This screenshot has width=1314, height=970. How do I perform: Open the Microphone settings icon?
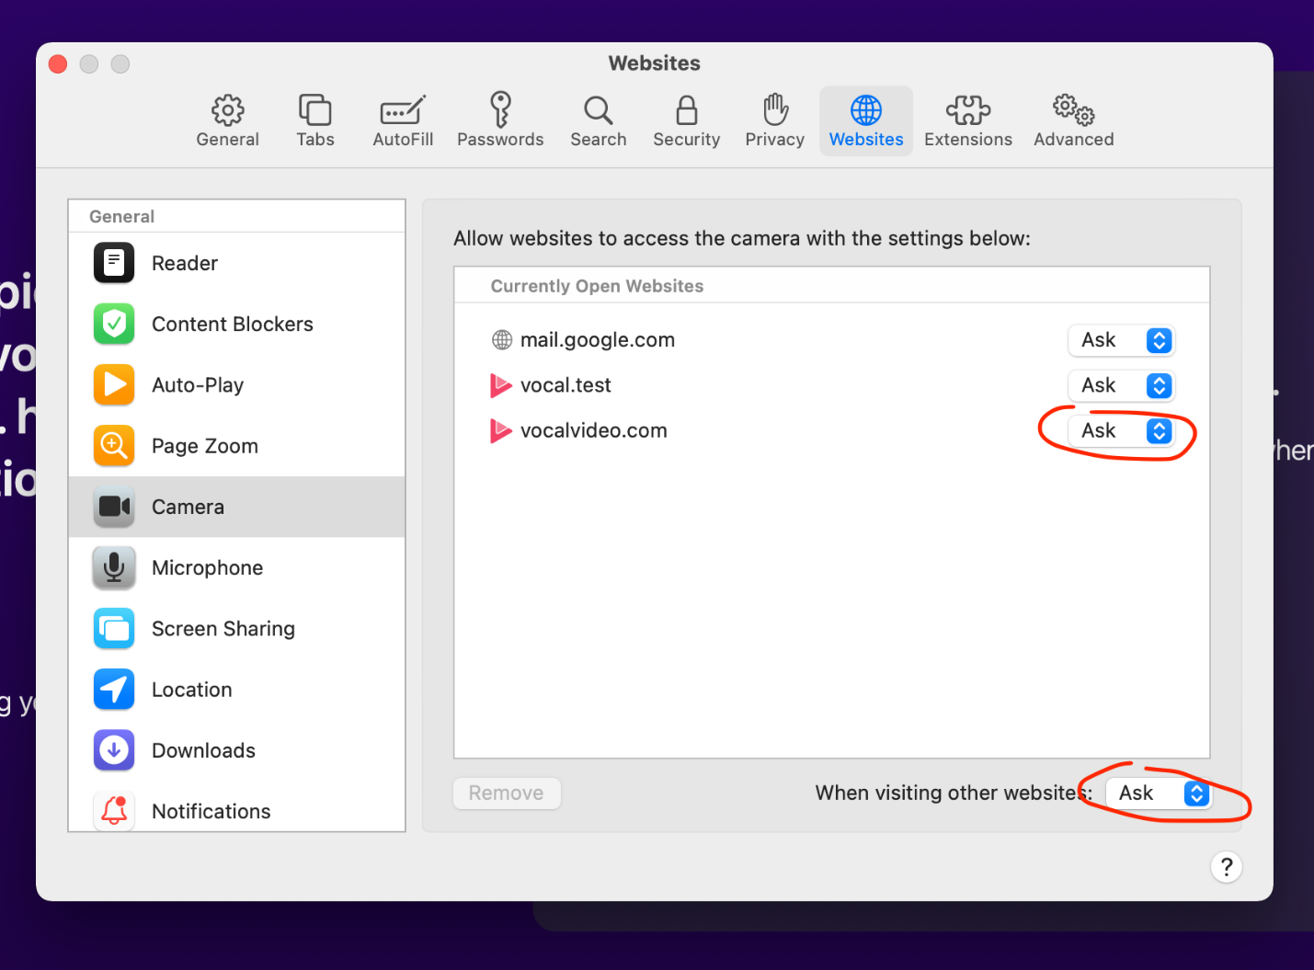[x=114, y=567]
